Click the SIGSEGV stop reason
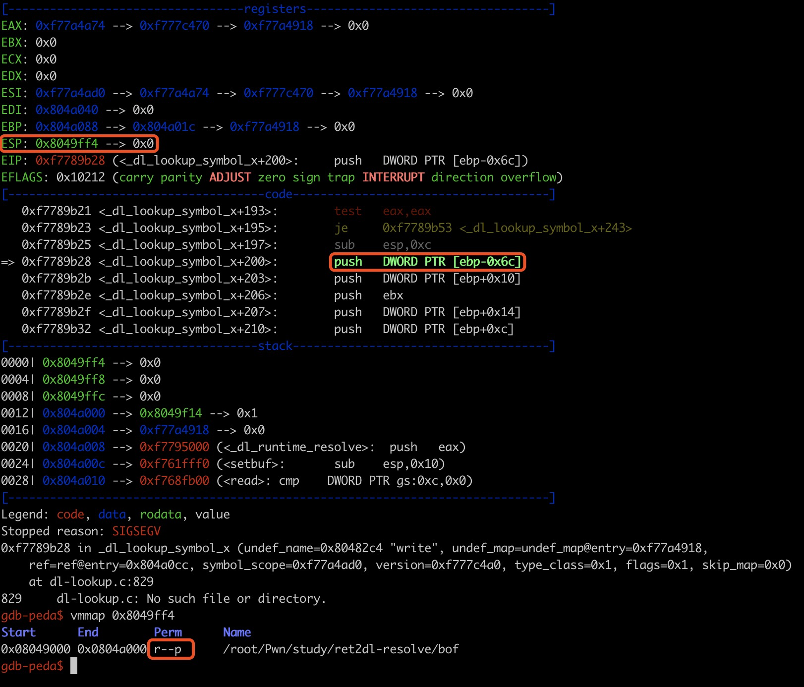 136,531
